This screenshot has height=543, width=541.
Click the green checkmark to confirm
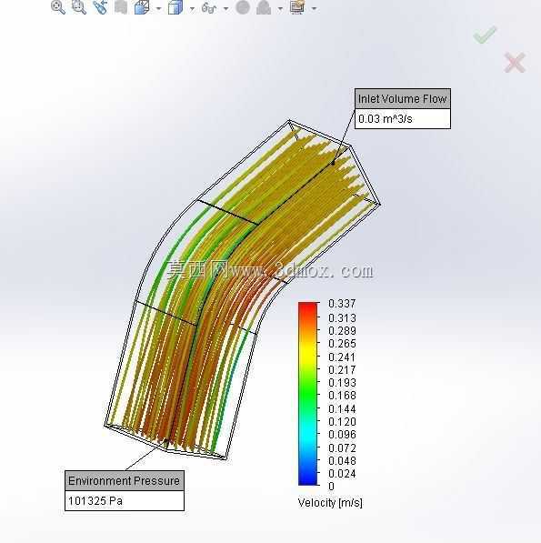[x=486, y=35]
